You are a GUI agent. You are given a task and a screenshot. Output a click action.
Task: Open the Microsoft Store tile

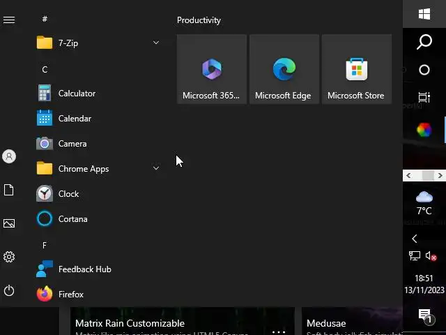(357, 69)
